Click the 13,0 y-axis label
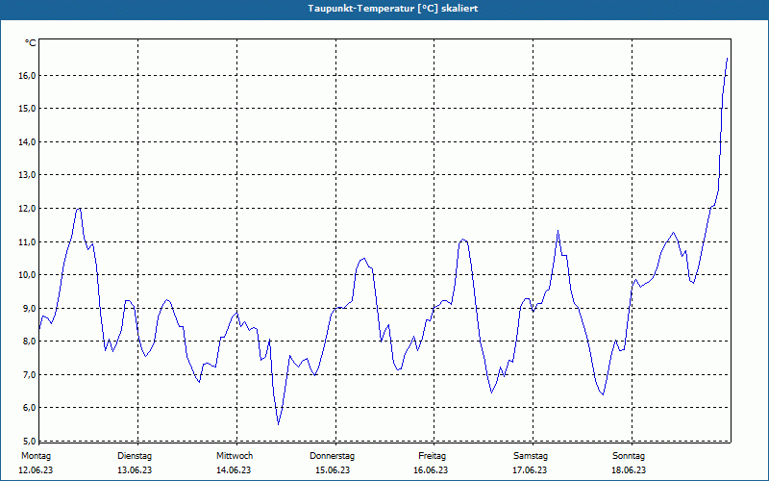This screenshot has width=769, height=481. (x=27, y=175)
